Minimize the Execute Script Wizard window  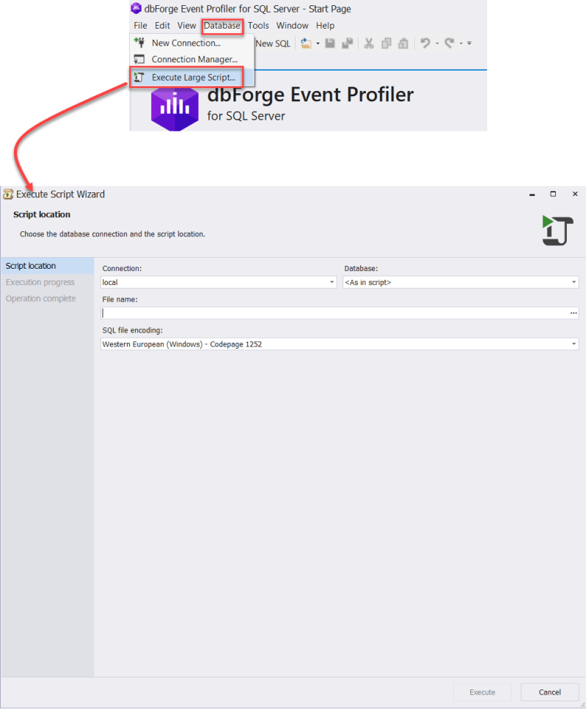click(532, 195)
